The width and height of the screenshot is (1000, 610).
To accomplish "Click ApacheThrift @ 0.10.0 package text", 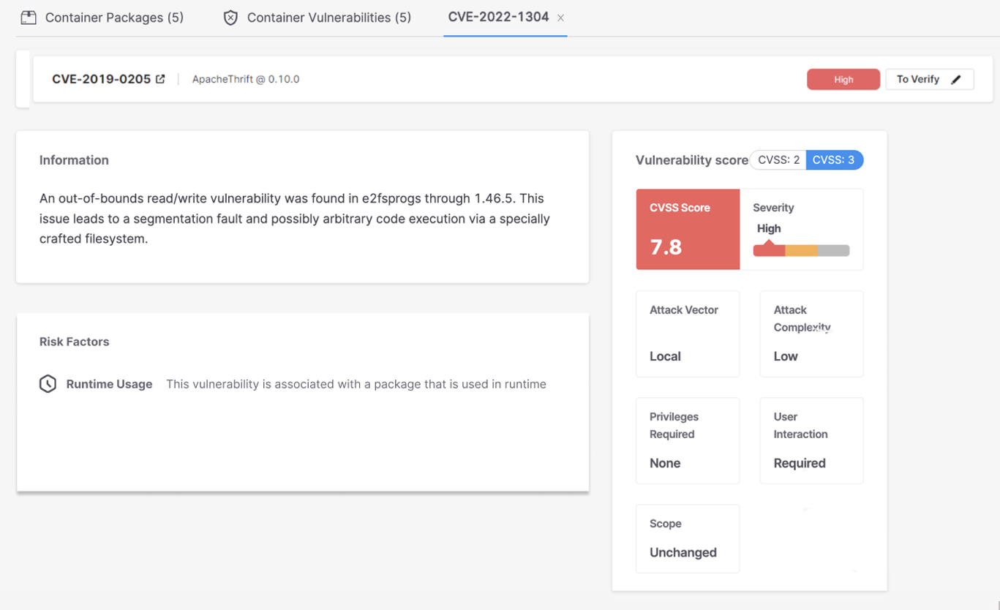I will 246,79.
